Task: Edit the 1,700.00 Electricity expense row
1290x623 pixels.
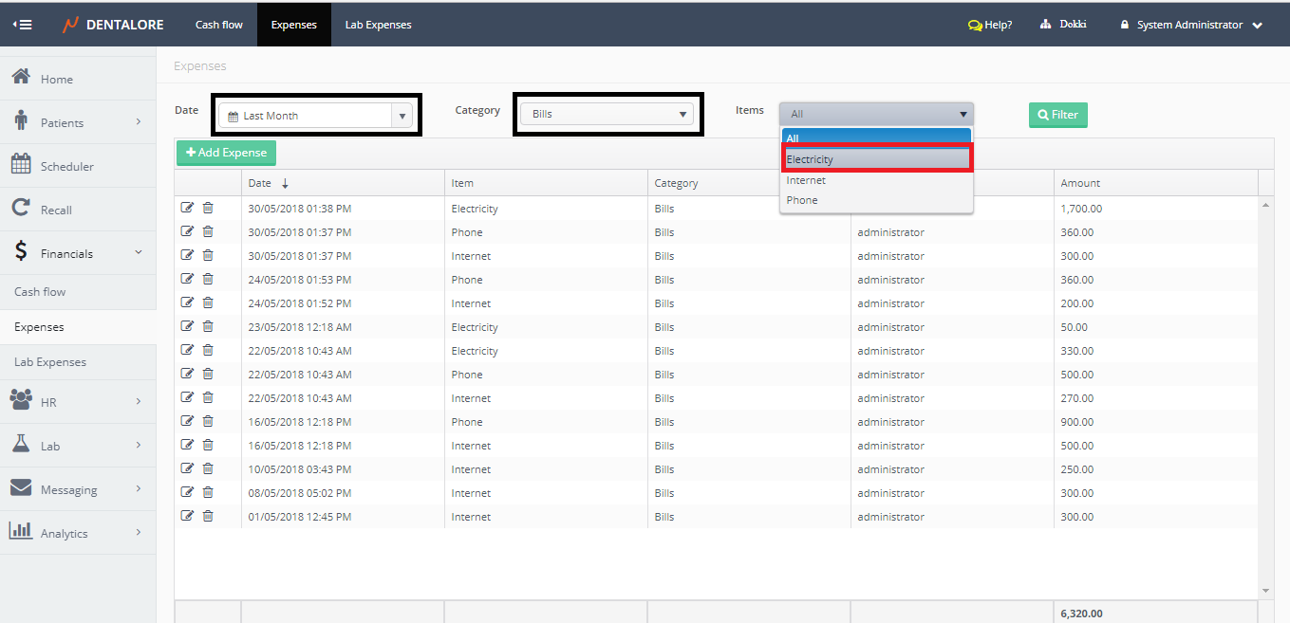Action: pos(187,208)
